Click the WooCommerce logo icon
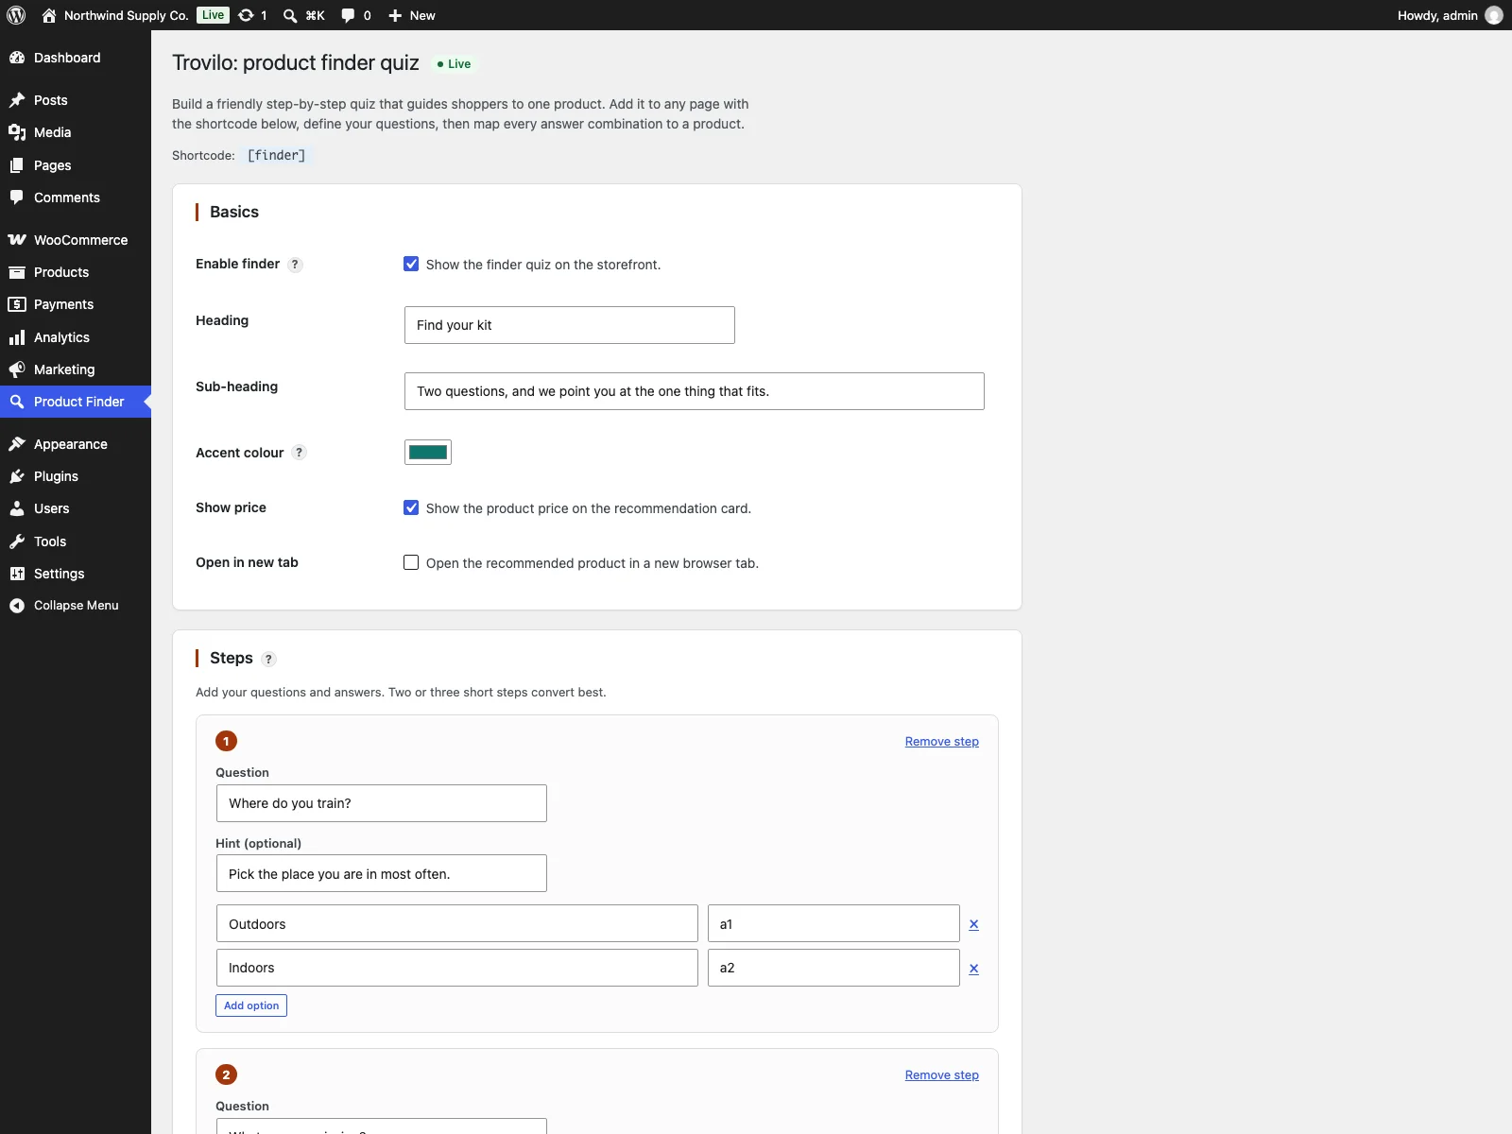 coord(17,240)
